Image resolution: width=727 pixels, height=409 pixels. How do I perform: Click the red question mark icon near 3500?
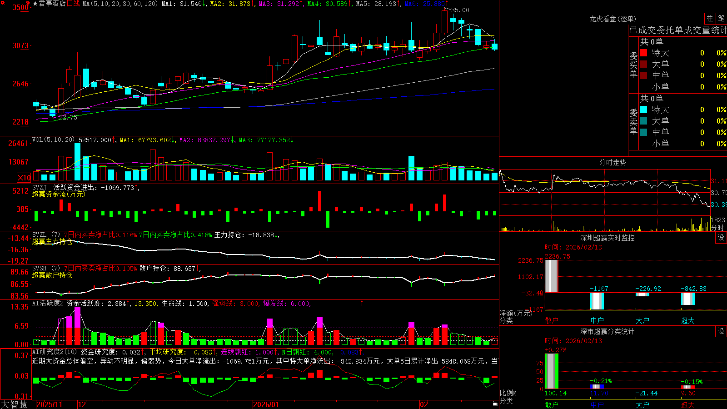(28, 3)
